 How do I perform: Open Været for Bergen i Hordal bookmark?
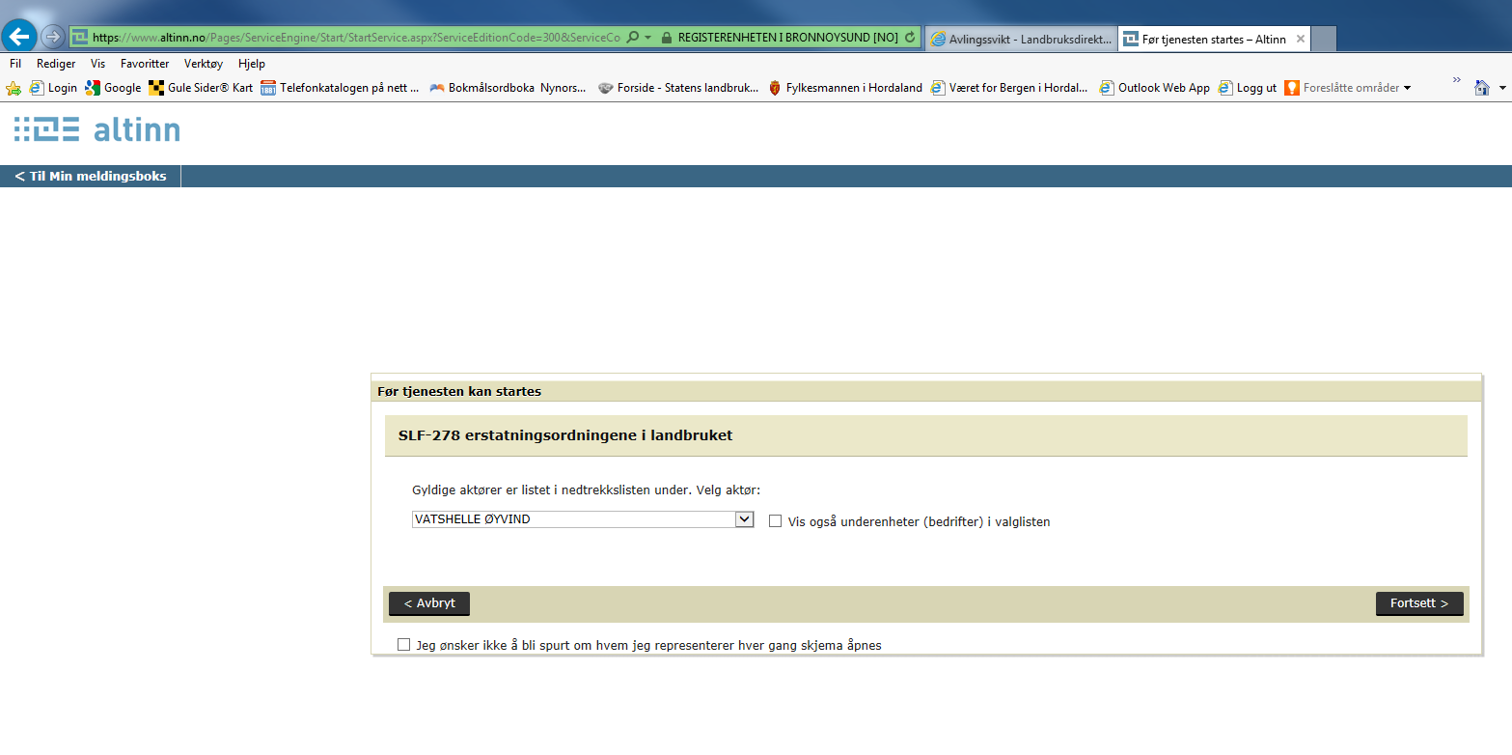coord(1009,88)
